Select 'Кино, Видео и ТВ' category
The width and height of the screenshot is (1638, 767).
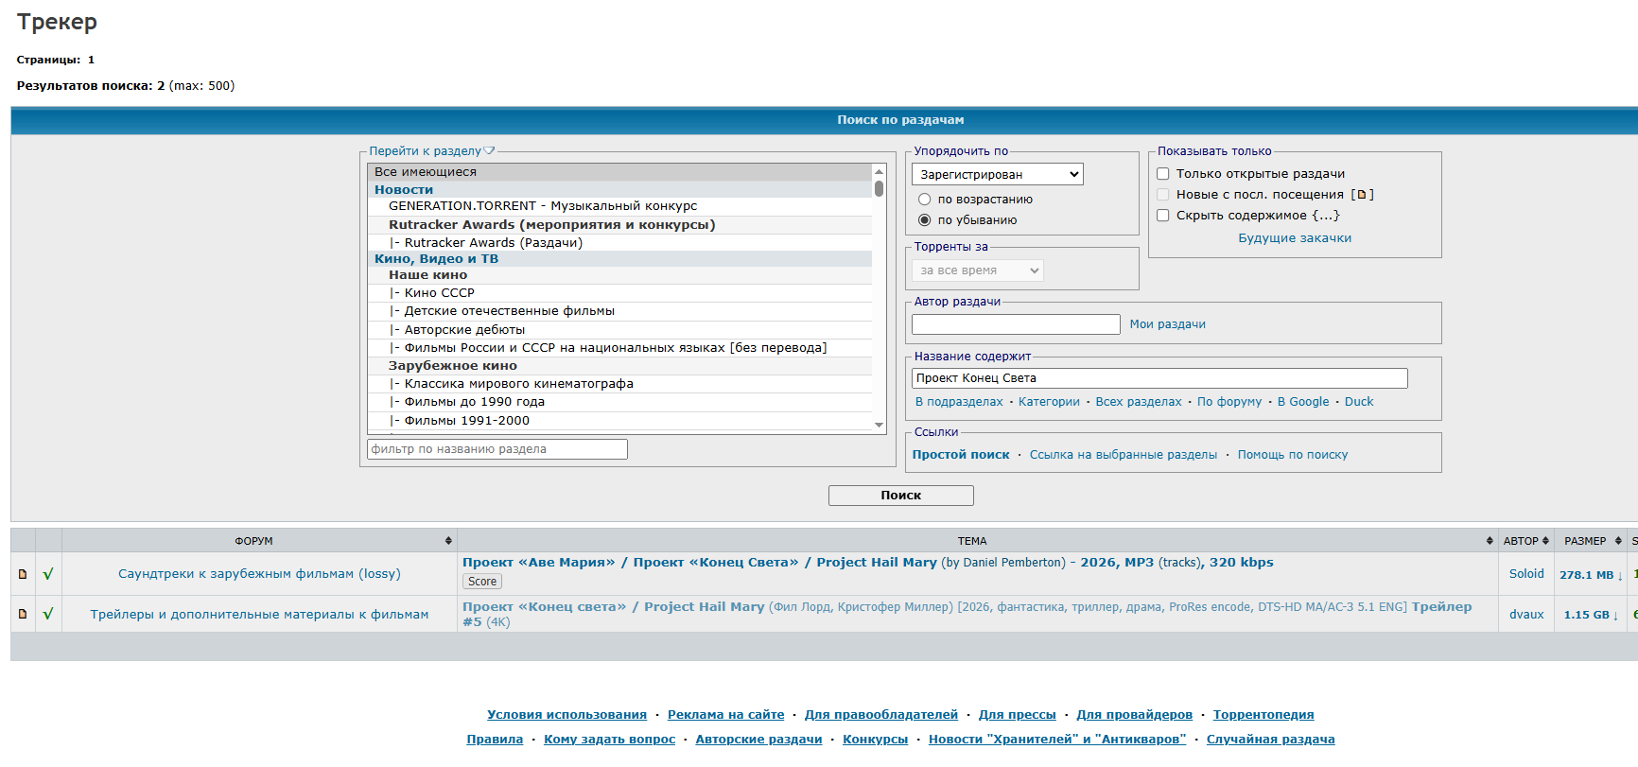(619, 259)
